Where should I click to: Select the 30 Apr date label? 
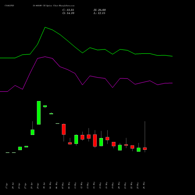(44, 186)
